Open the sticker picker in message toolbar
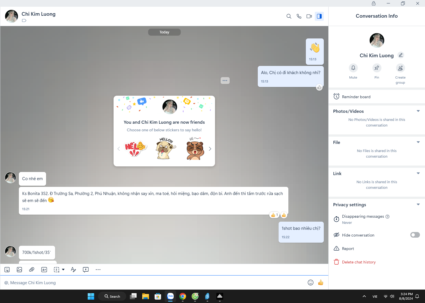This screenshot has width=425, height=303. 7,270
